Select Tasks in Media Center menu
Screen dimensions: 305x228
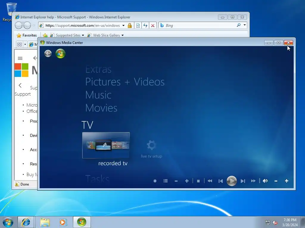[97, 178]
